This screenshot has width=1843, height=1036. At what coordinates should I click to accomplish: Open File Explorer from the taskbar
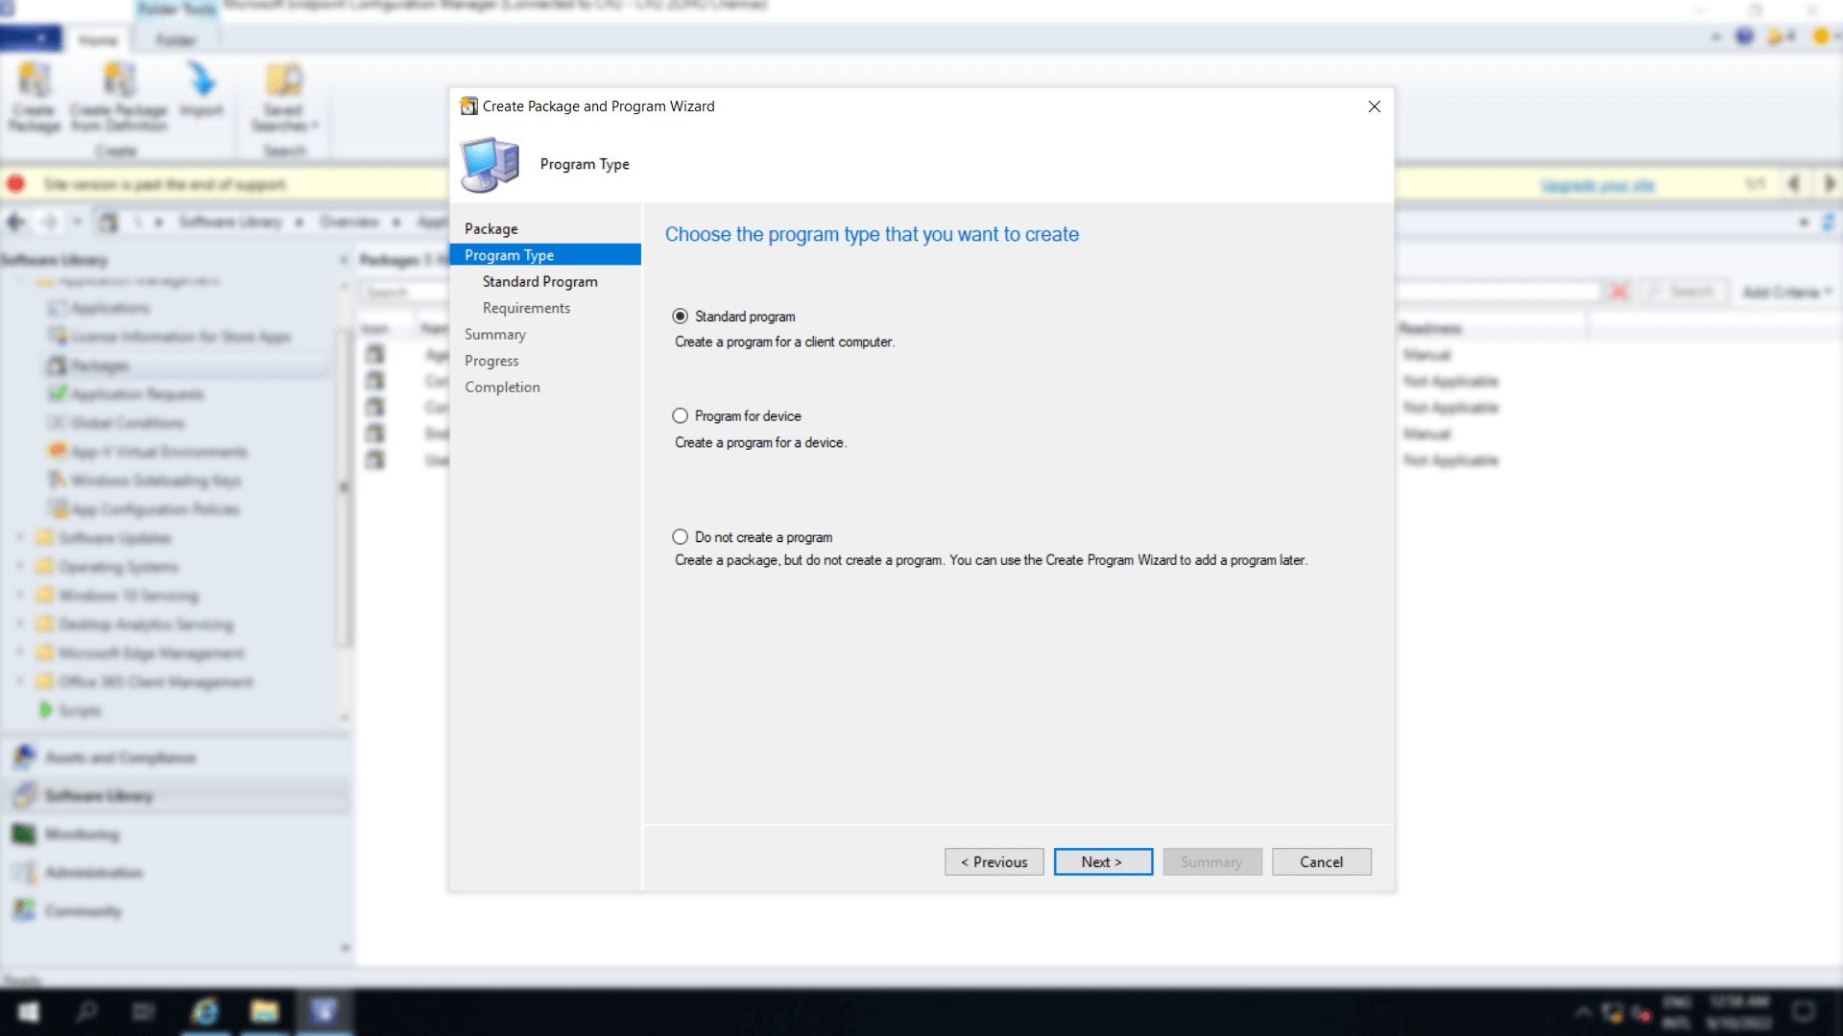pyautogui.click(x=265, y=1012)
